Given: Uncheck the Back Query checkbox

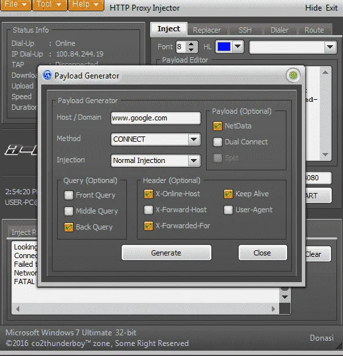Looking at the screenshot, I should 68,227.
